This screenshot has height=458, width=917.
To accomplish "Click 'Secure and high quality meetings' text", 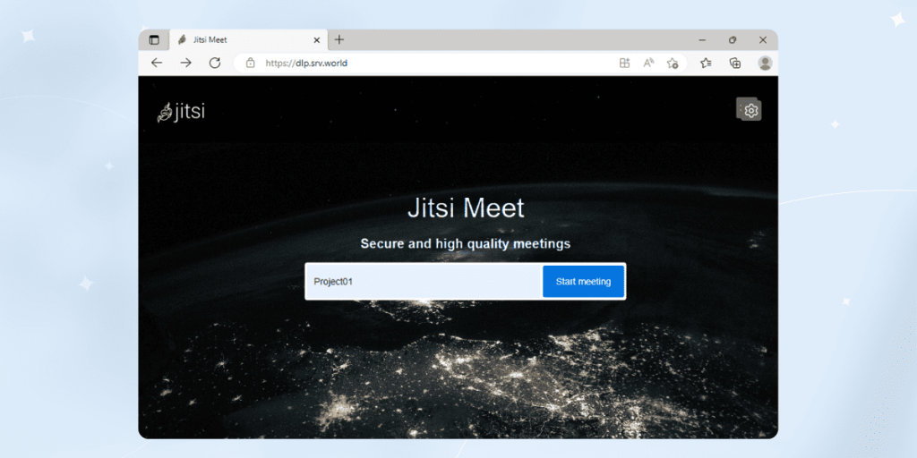I will tap(466, 243).
